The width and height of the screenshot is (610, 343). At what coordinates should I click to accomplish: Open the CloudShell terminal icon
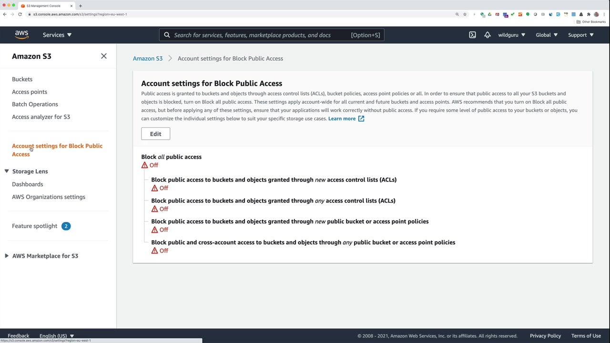[x=472, y=35]
